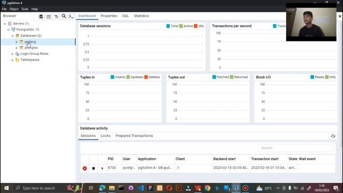This screenshot has width=343, height=193.
Task: Sort sessions by Transaction start header
Action: pos(269,159)
